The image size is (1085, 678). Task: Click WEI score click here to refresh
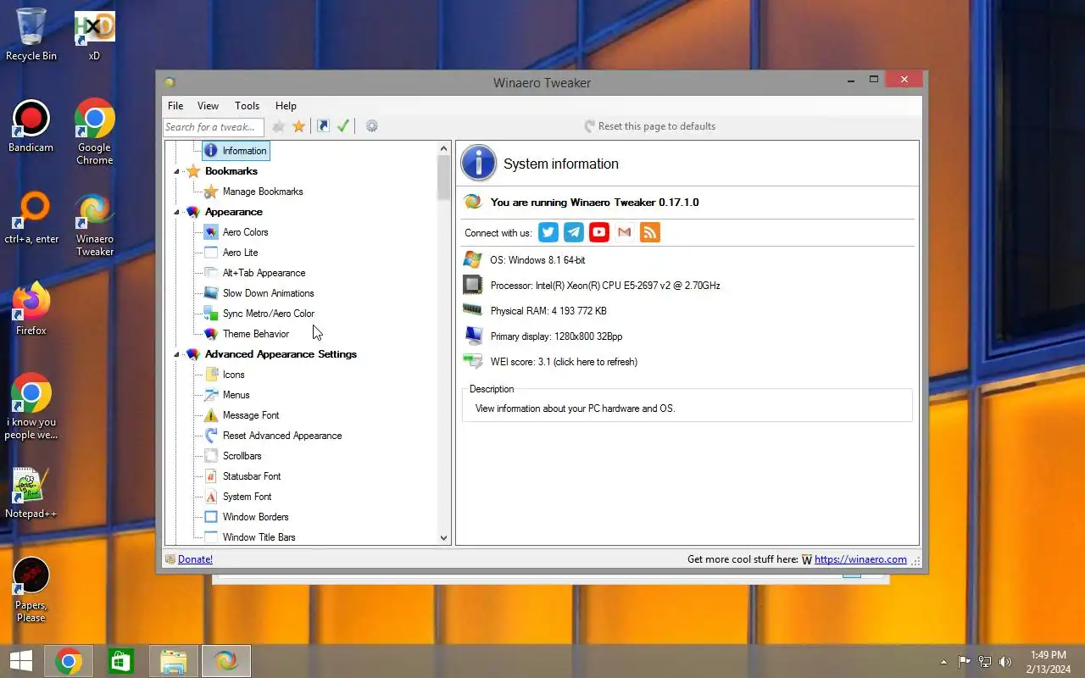pos(564,362)
